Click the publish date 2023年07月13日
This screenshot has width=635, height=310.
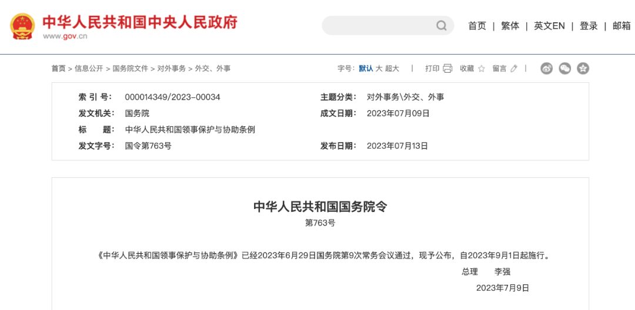[397, 146]
